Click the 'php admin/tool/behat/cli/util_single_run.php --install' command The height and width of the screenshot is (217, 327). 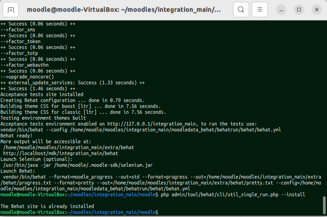(x=233, y=195)
